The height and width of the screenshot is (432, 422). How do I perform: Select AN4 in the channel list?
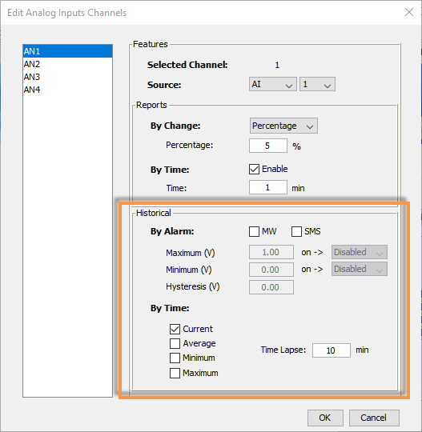67,90
